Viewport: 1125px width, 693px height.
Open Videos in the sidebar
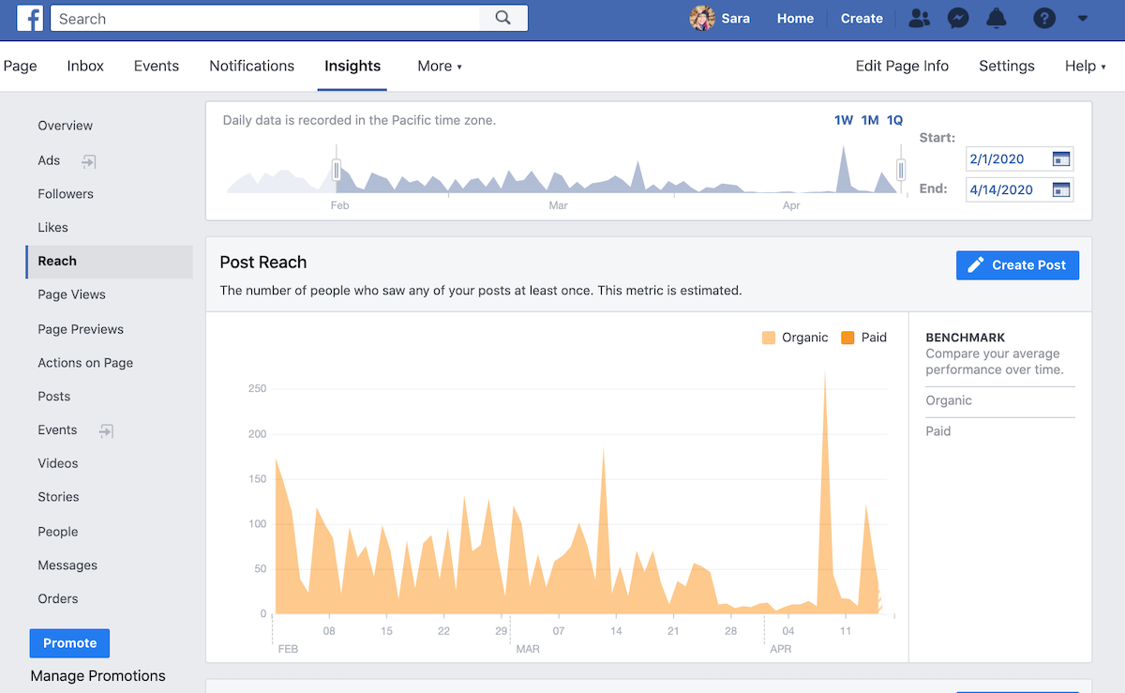(58, 463)
